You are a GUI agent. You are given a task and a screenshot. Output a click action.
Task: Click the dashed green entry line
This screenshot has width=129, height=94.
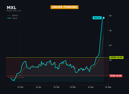[57, 57]
